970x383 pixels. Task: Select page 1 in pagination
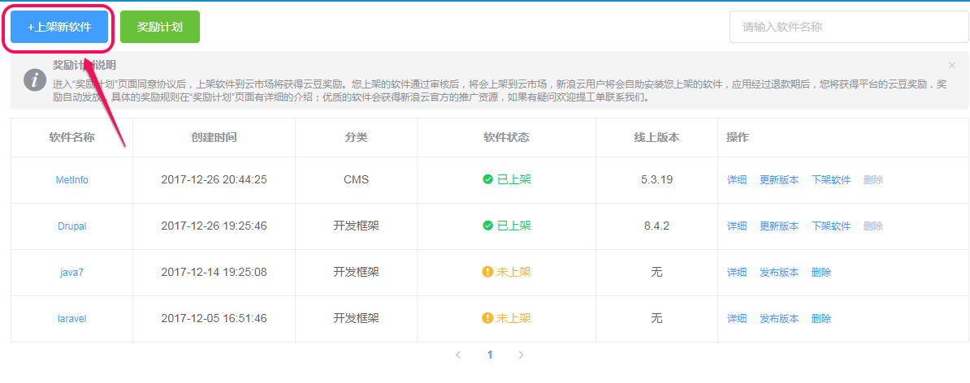click(490, 355)
